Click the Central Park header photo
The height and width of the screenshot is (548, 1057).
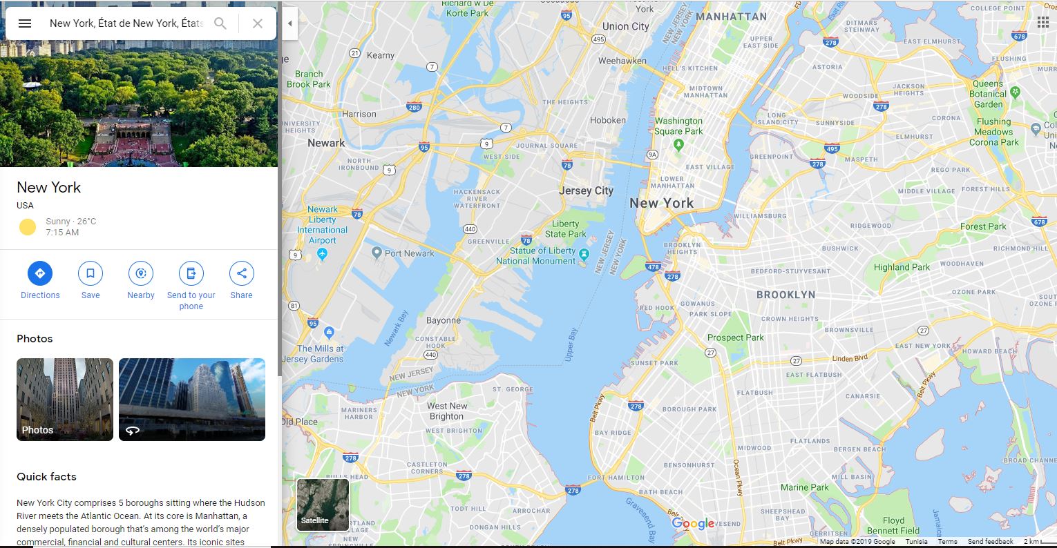coord(139,84)
